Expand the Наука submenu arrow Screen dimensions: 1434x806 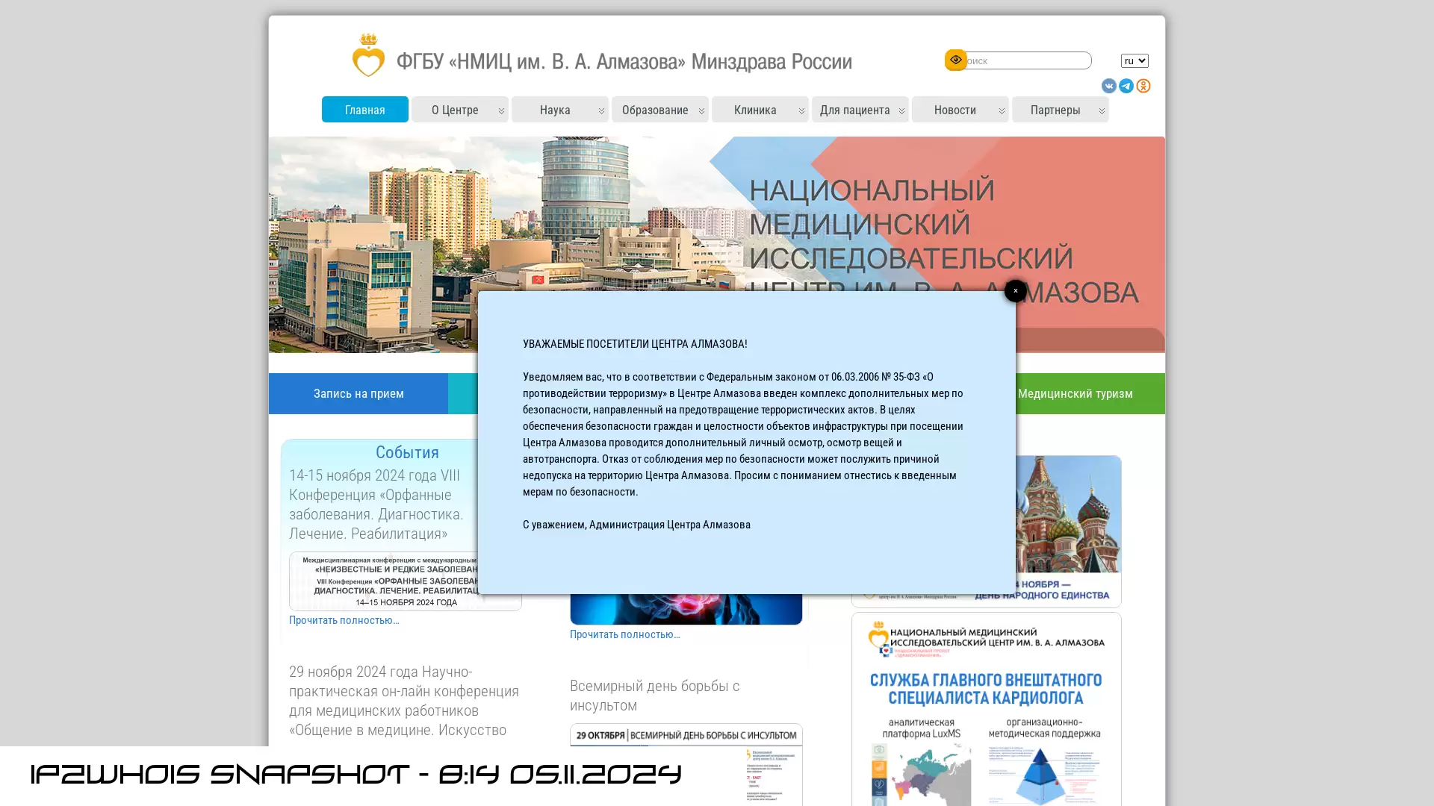pyautogui.click(x=602, y=110)
